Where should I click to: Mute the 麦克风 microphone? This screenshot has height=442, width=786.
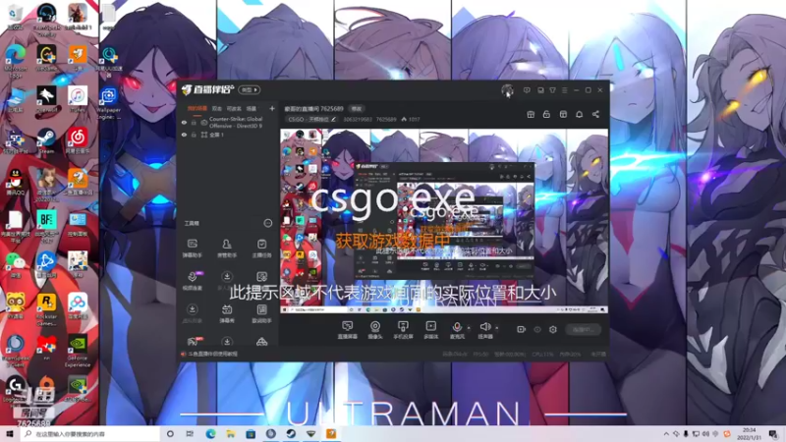click(457, 330)
